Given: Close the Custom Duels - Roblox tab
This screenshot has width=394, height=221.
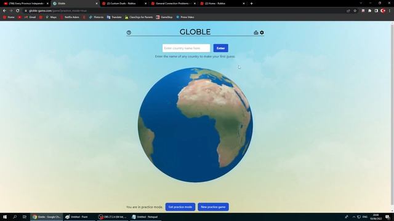Looking at the screenshot, I should click(145, 4).
